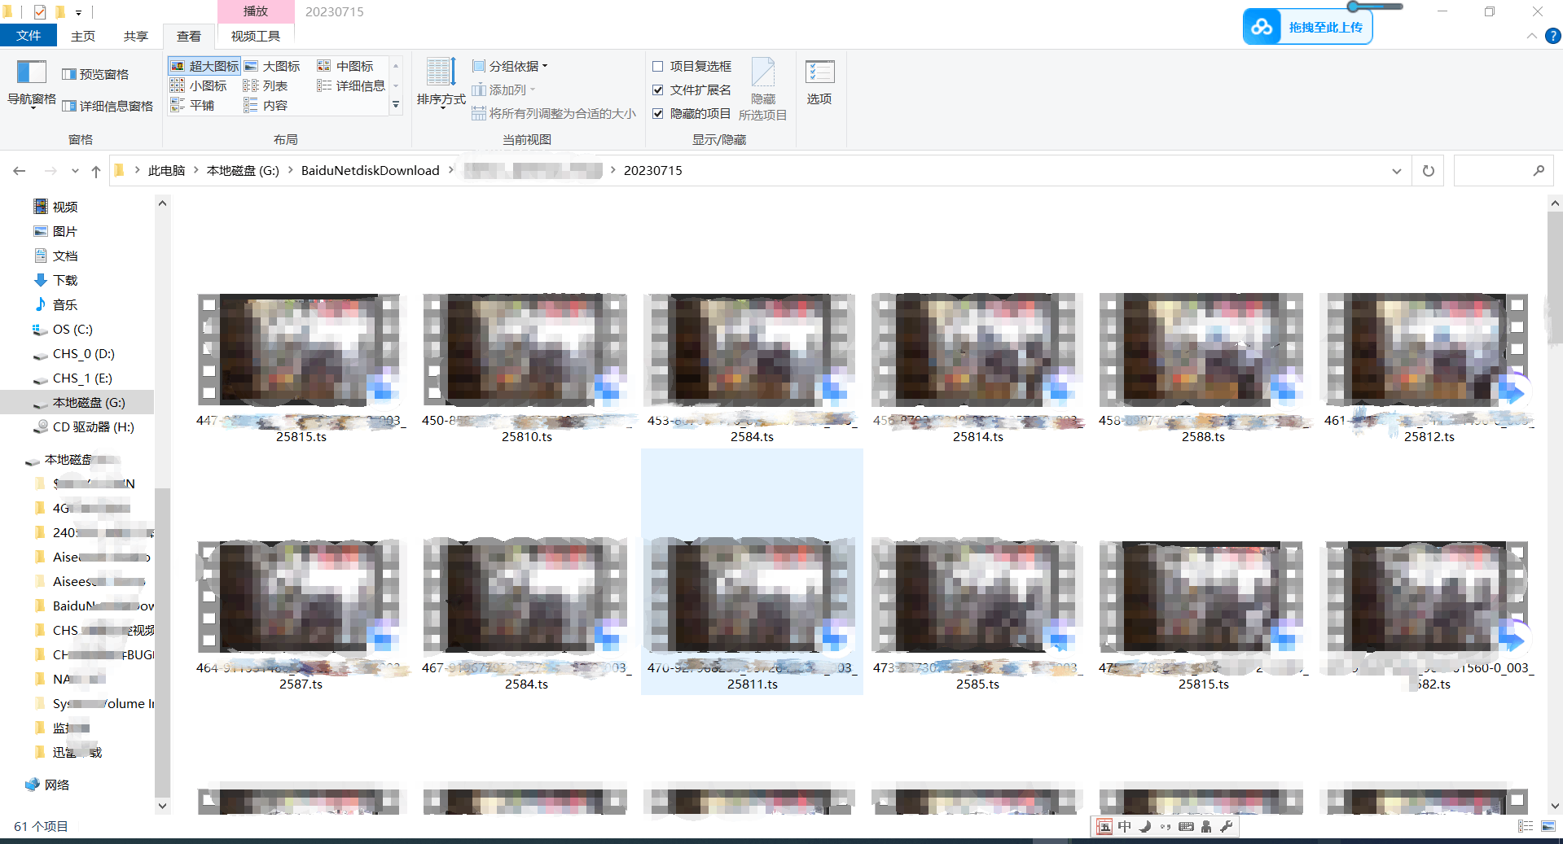This screenshot has width=1563, height=844.
Task: Click the search magnifier icon
Action: (x=1538, y=171)
